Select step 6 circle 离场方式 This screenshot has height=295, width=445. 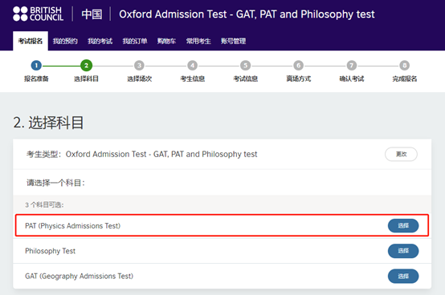coord(298,66)
